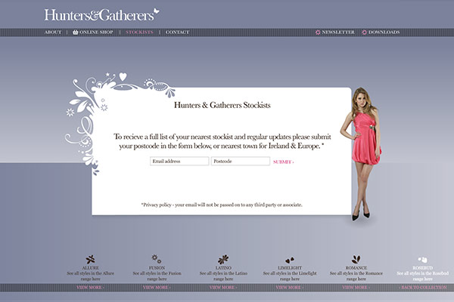This screenshot has width=454, height=302.
Task: Click the Romance range leaf icon
Action: click(356, 259)
